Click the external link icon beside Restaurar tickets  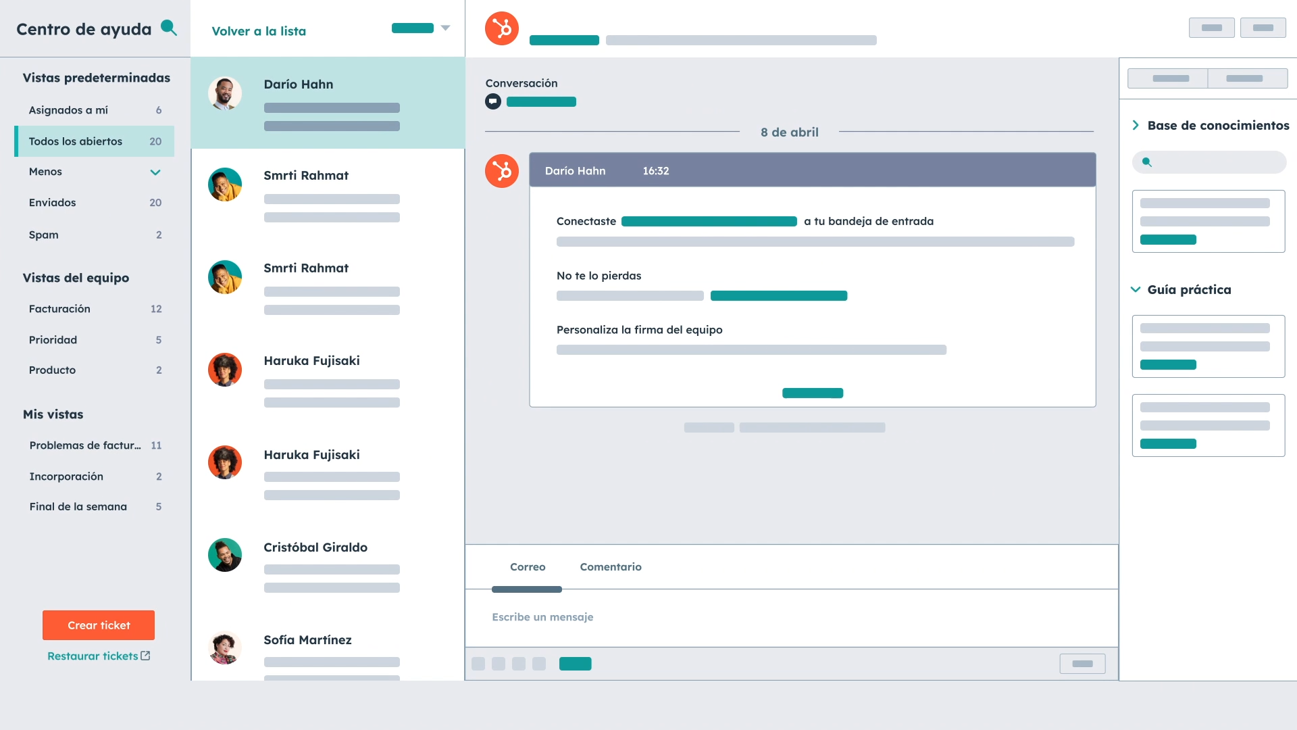[x=145, y=656]
